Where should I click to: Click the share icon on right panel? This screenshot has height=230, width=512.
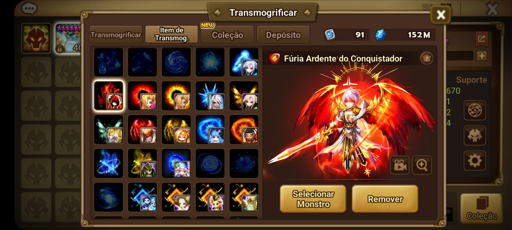pyautogui.click(x=482, y=39)
